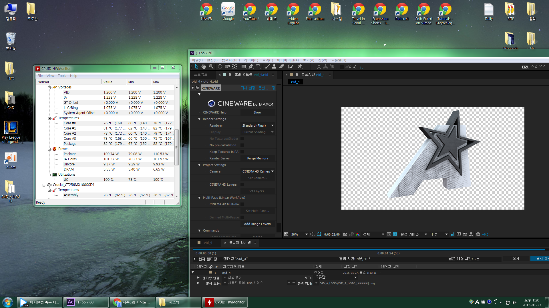The height and width of the screenshot is (308, 549).
Task: Open the 컴포지션(C) menu
Action: pyautogui.click(x=230, y=60)
